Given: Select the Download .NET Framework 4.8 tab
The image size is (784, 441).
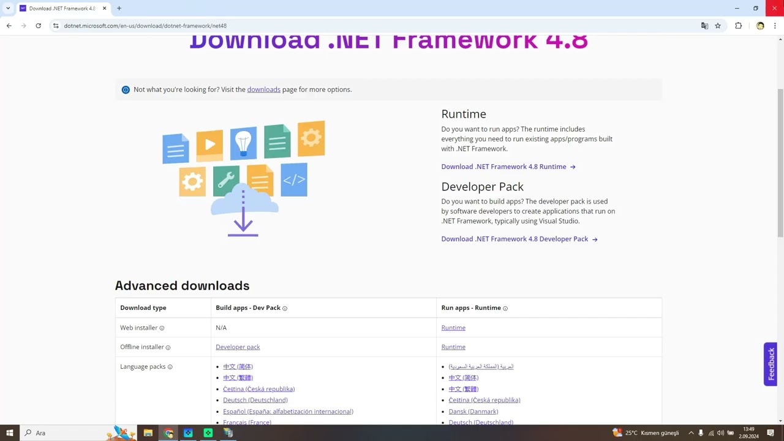Looking at the screenshot, I should pos(63,9).
